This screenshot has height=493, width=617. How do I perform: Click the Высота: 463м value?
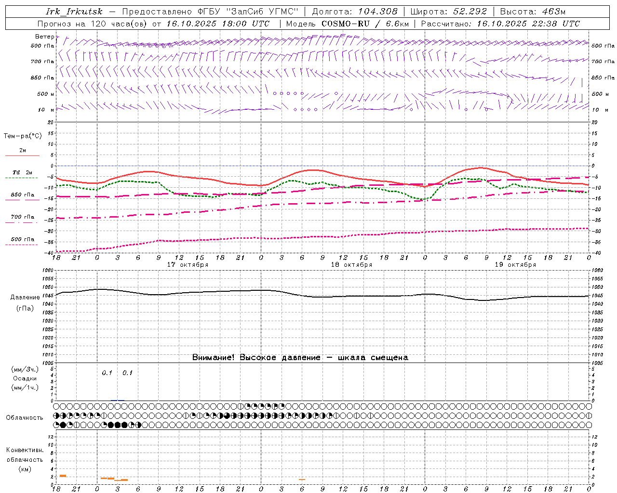click(x=533, y=12)
